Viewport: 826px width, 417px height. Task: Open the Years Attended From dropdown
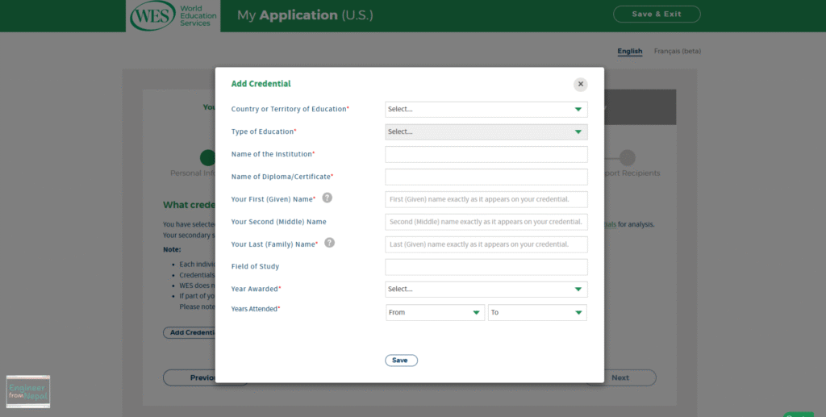pos(435,313)
